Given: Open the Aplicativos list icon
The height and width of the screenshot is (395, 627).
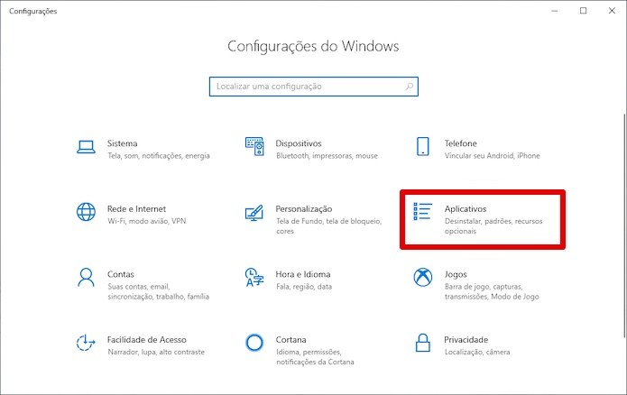Looking at the screenshot, I should click(x=423, y=212).
